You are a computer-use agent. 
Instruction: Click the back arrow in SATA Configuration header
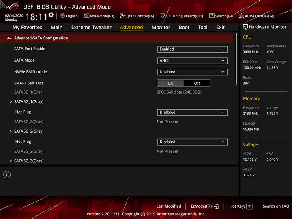click(x=9, y=38)
